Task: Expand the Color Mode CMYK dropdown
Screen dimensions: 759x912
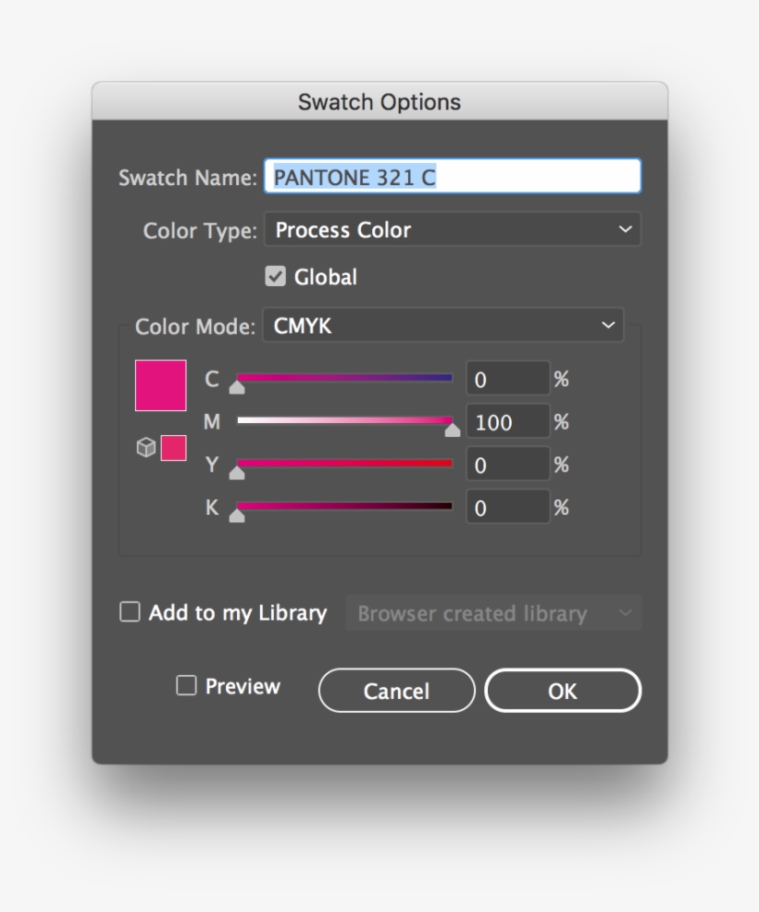Action: (443, 326)
